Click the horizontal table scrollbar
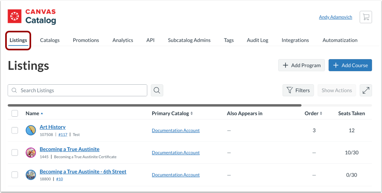This screenshot has height=193, width=382. click(x=154, y=105)
